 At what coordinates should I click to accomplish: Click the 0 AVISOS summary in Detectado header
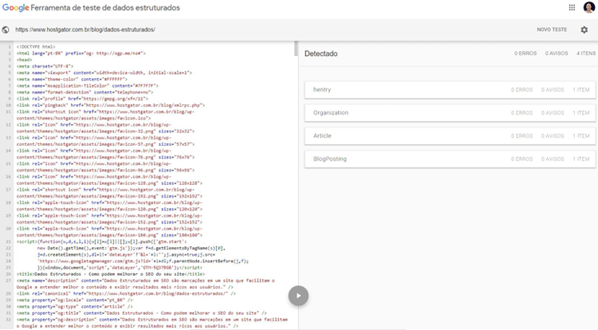(x=556, y=53)
